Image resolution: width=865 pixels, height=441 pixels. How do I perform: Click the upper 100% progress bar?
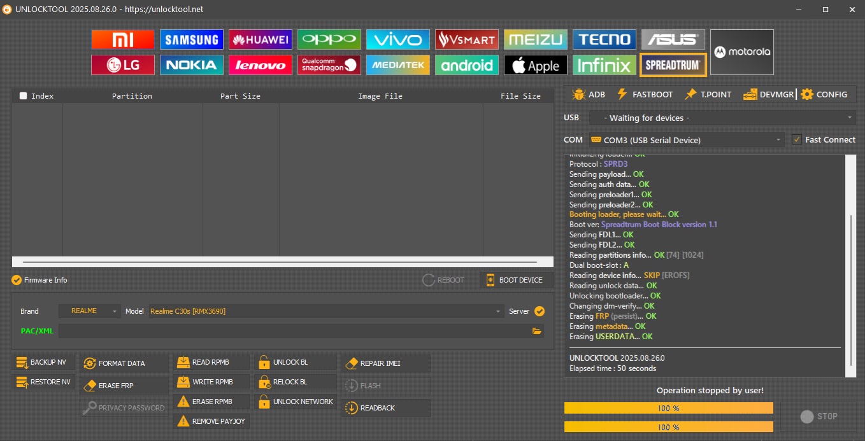point(668,408)
